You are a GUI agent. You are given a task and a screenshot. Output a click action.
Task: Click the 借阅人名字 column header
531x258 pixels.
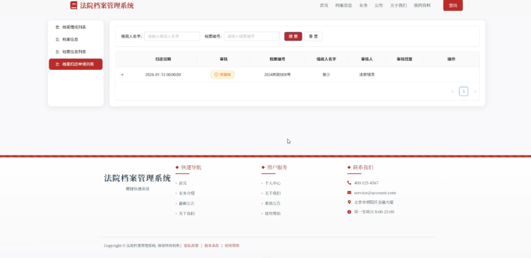pyautogui.click(x=326, y=60)
